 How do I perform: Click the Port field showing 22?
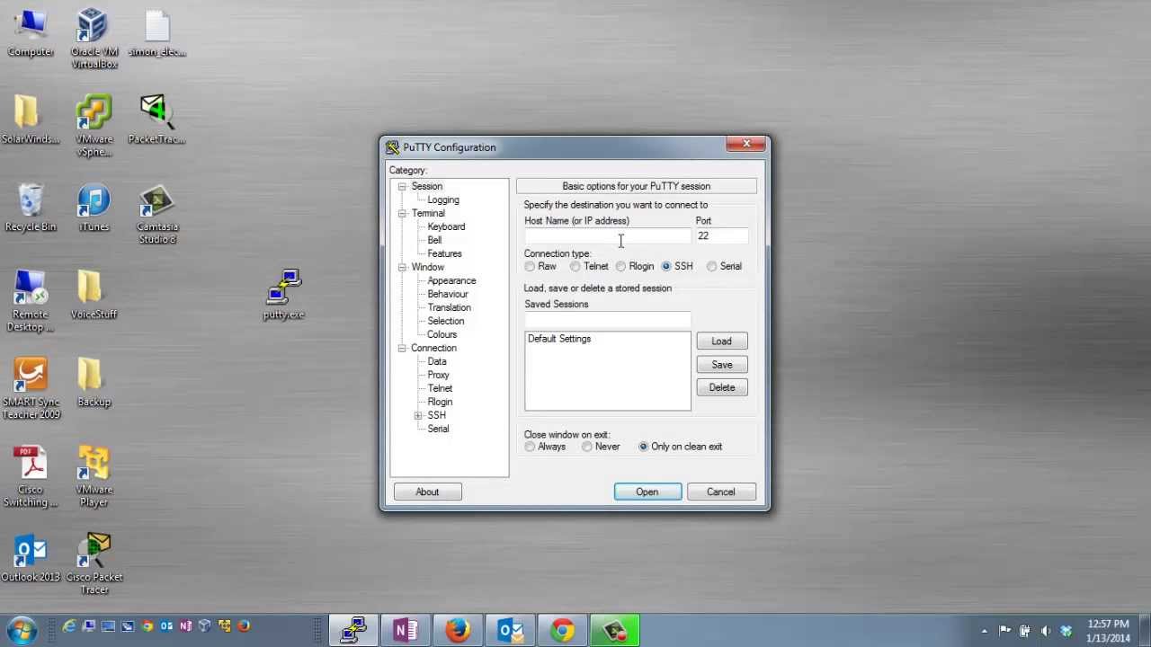point(722,236)
